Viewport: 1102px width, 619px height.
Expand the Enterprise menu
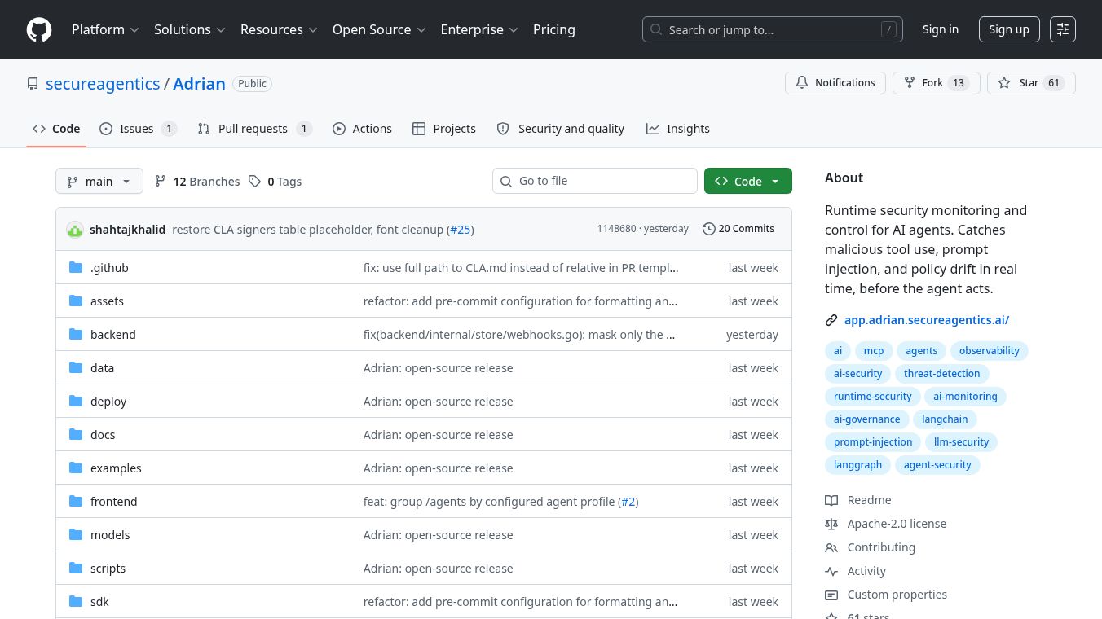[x=479, y=29]
